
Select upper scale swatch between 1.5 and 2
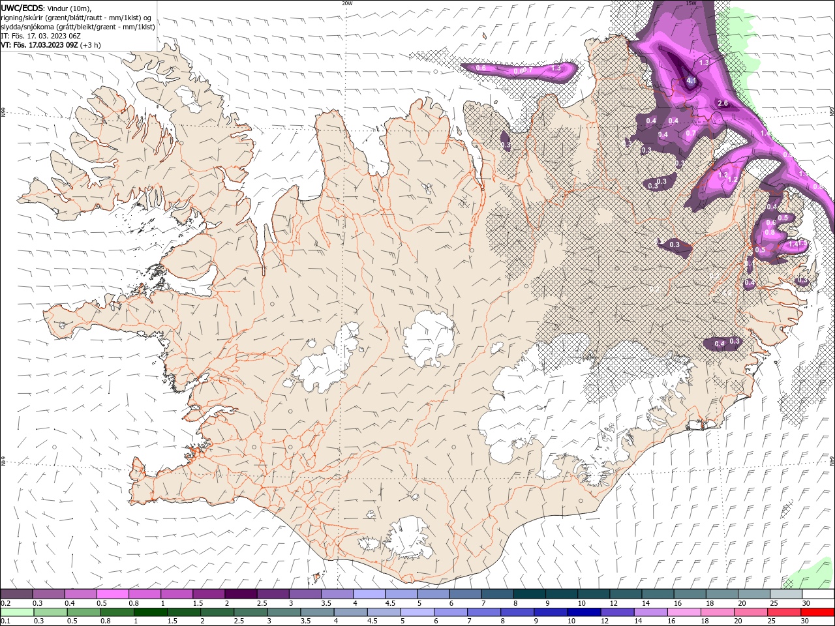click(x=209, y=594)
